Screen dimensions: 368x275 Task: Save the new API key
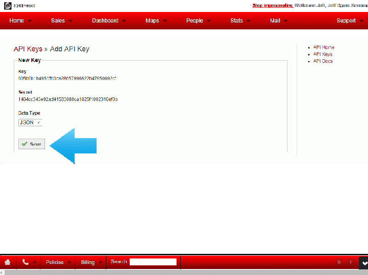coord(32,144)
